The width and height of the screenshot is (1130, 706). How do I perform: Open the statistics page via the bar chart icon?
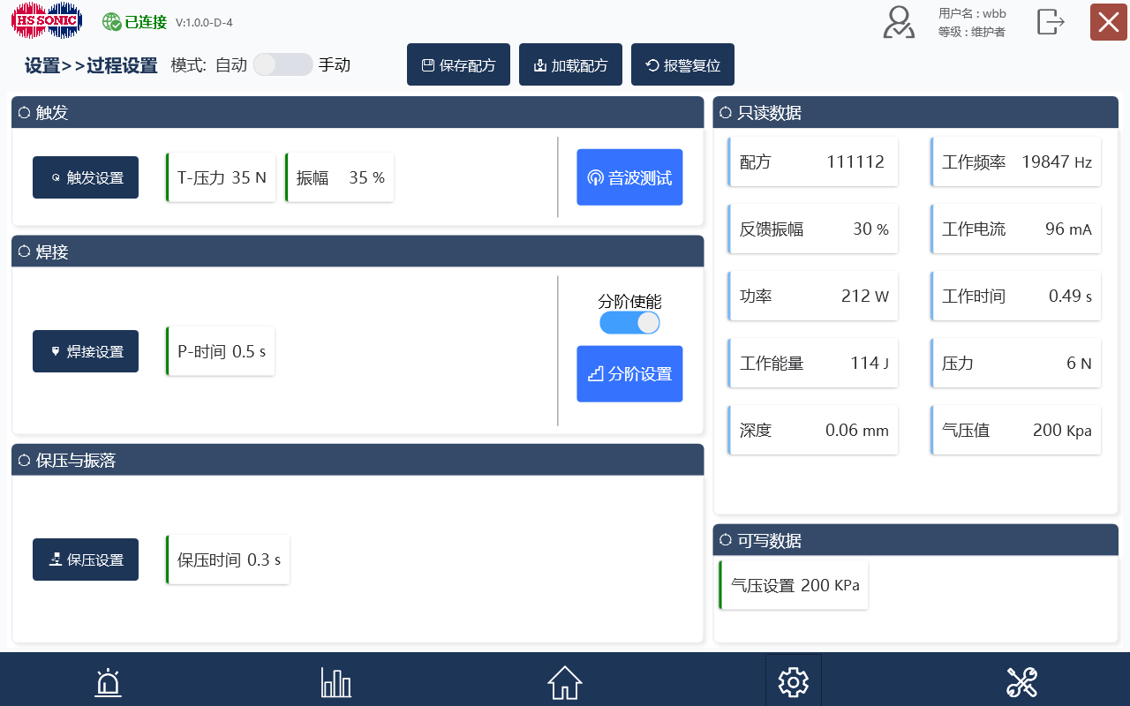pyautogui.click(x=335, y=681)
